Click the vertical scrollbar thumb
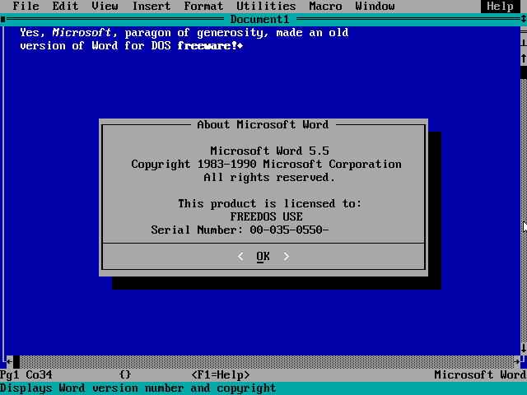The width and height of the screenshot is (527, 395). pos(524,72)
